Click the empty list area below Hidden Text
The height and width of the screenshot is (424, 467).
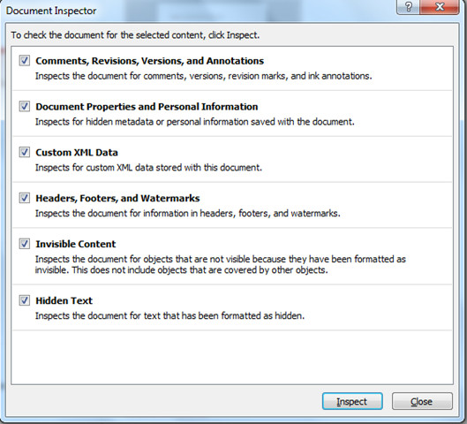coord(232,357)
